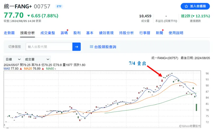Click the 77.70 closing price

pyautogui.click(x=14, y=15)
